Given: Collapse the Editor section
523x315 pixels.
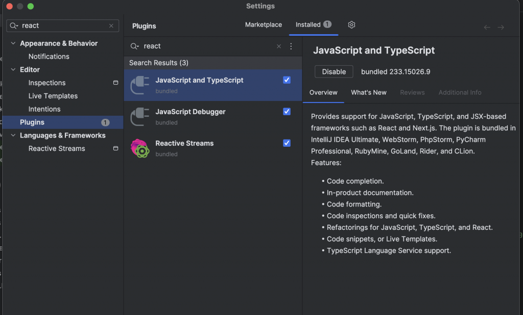Looking at the screenshot, I should coord(13,70).
